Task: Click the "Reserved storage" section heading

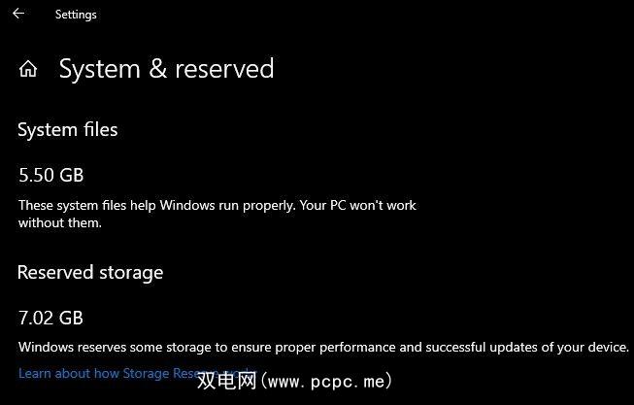Action: tap(90, 272)
